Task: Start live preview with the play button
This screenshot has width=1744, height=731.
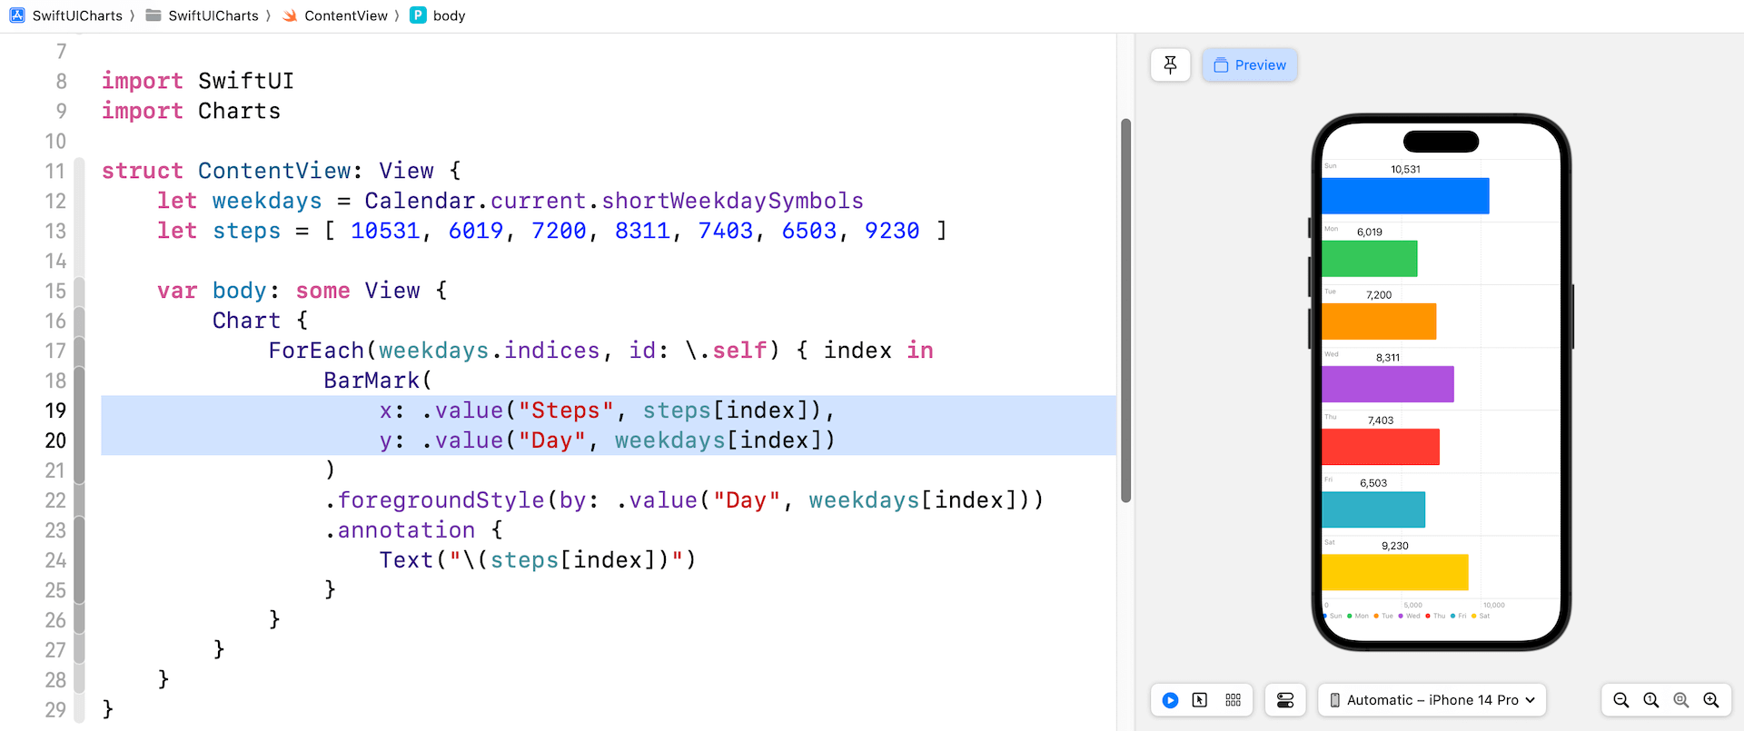Action: (x=1170, y=700)
